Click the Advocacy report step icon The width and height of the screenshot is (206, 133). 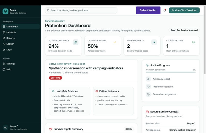coord(148,79)
